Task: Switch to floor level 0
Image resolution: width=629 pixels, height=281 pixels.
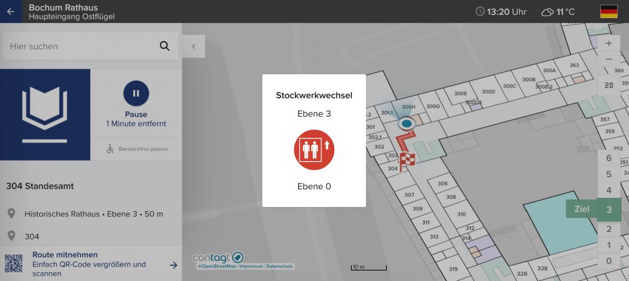Action: pyautogui.click(x=609, y=261)
